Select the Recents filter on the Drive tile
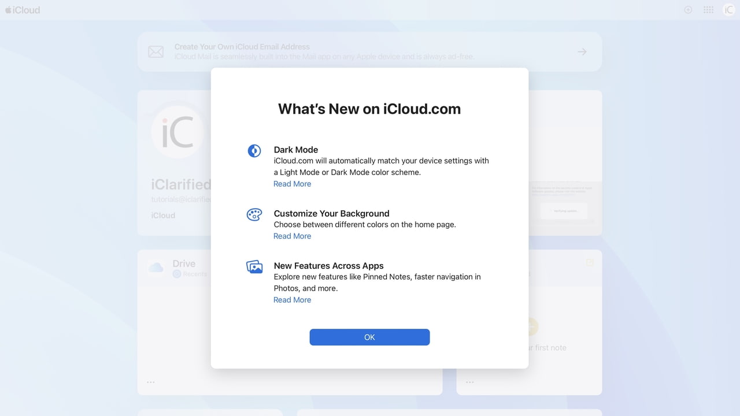 [188, 273]
